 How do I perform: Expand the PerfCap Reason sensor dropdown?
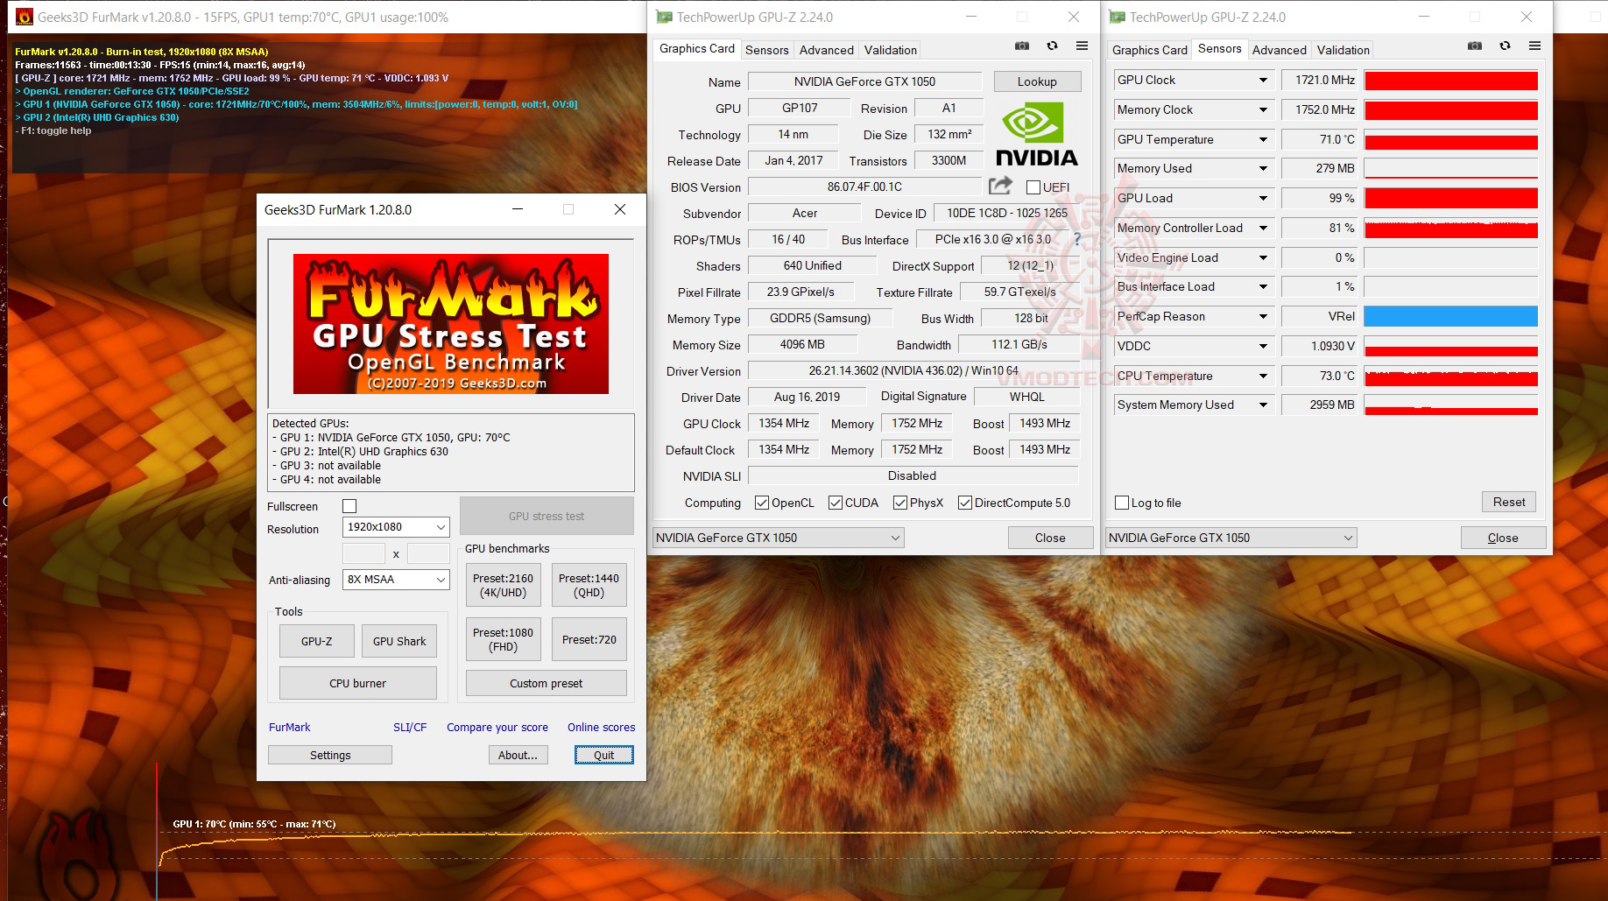tap(1263, 316)
